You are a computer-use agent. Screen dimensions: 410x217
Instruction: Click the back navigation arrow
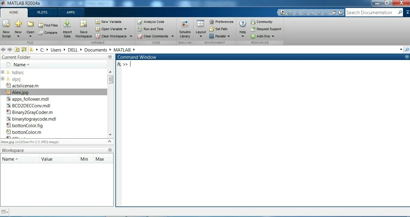[3, 50]
